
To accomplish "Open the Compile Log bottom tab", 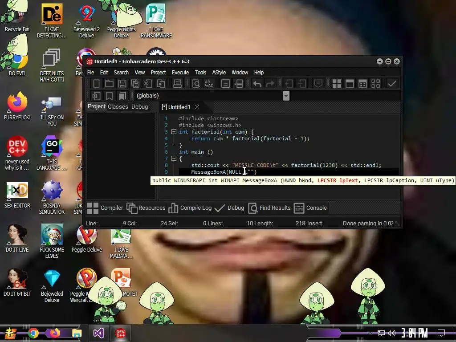I will pos(190,208).
